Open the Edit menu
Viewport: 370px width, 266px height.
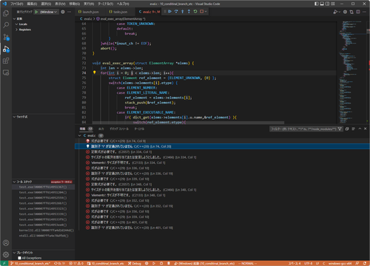coord(32,4)
